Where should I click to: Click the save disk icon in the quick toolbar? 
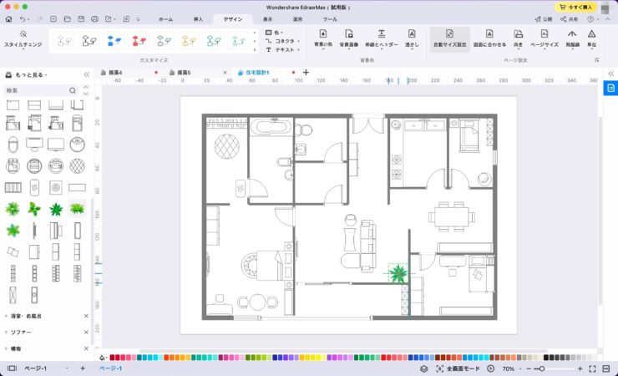pos(81,19)
